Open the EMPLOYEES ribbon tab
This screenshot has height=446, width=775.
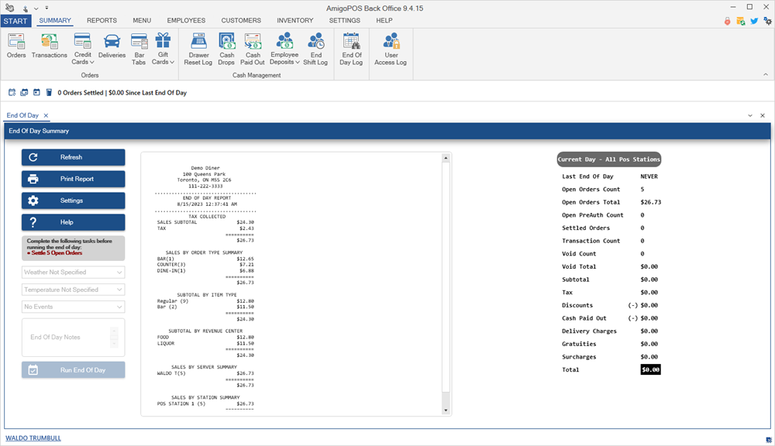click(x=186, y=20)
